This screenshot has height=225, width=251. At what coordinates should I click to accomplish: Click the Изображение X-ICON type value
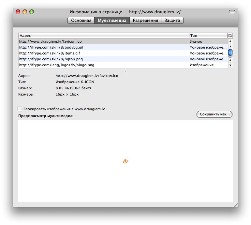tap(75, 82)
